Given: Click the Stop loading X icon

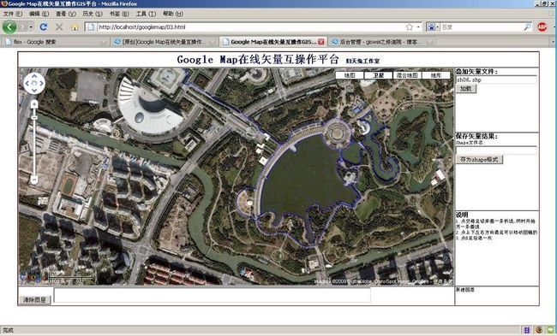Looking at the screenshot, I should (x=59, y=27).
